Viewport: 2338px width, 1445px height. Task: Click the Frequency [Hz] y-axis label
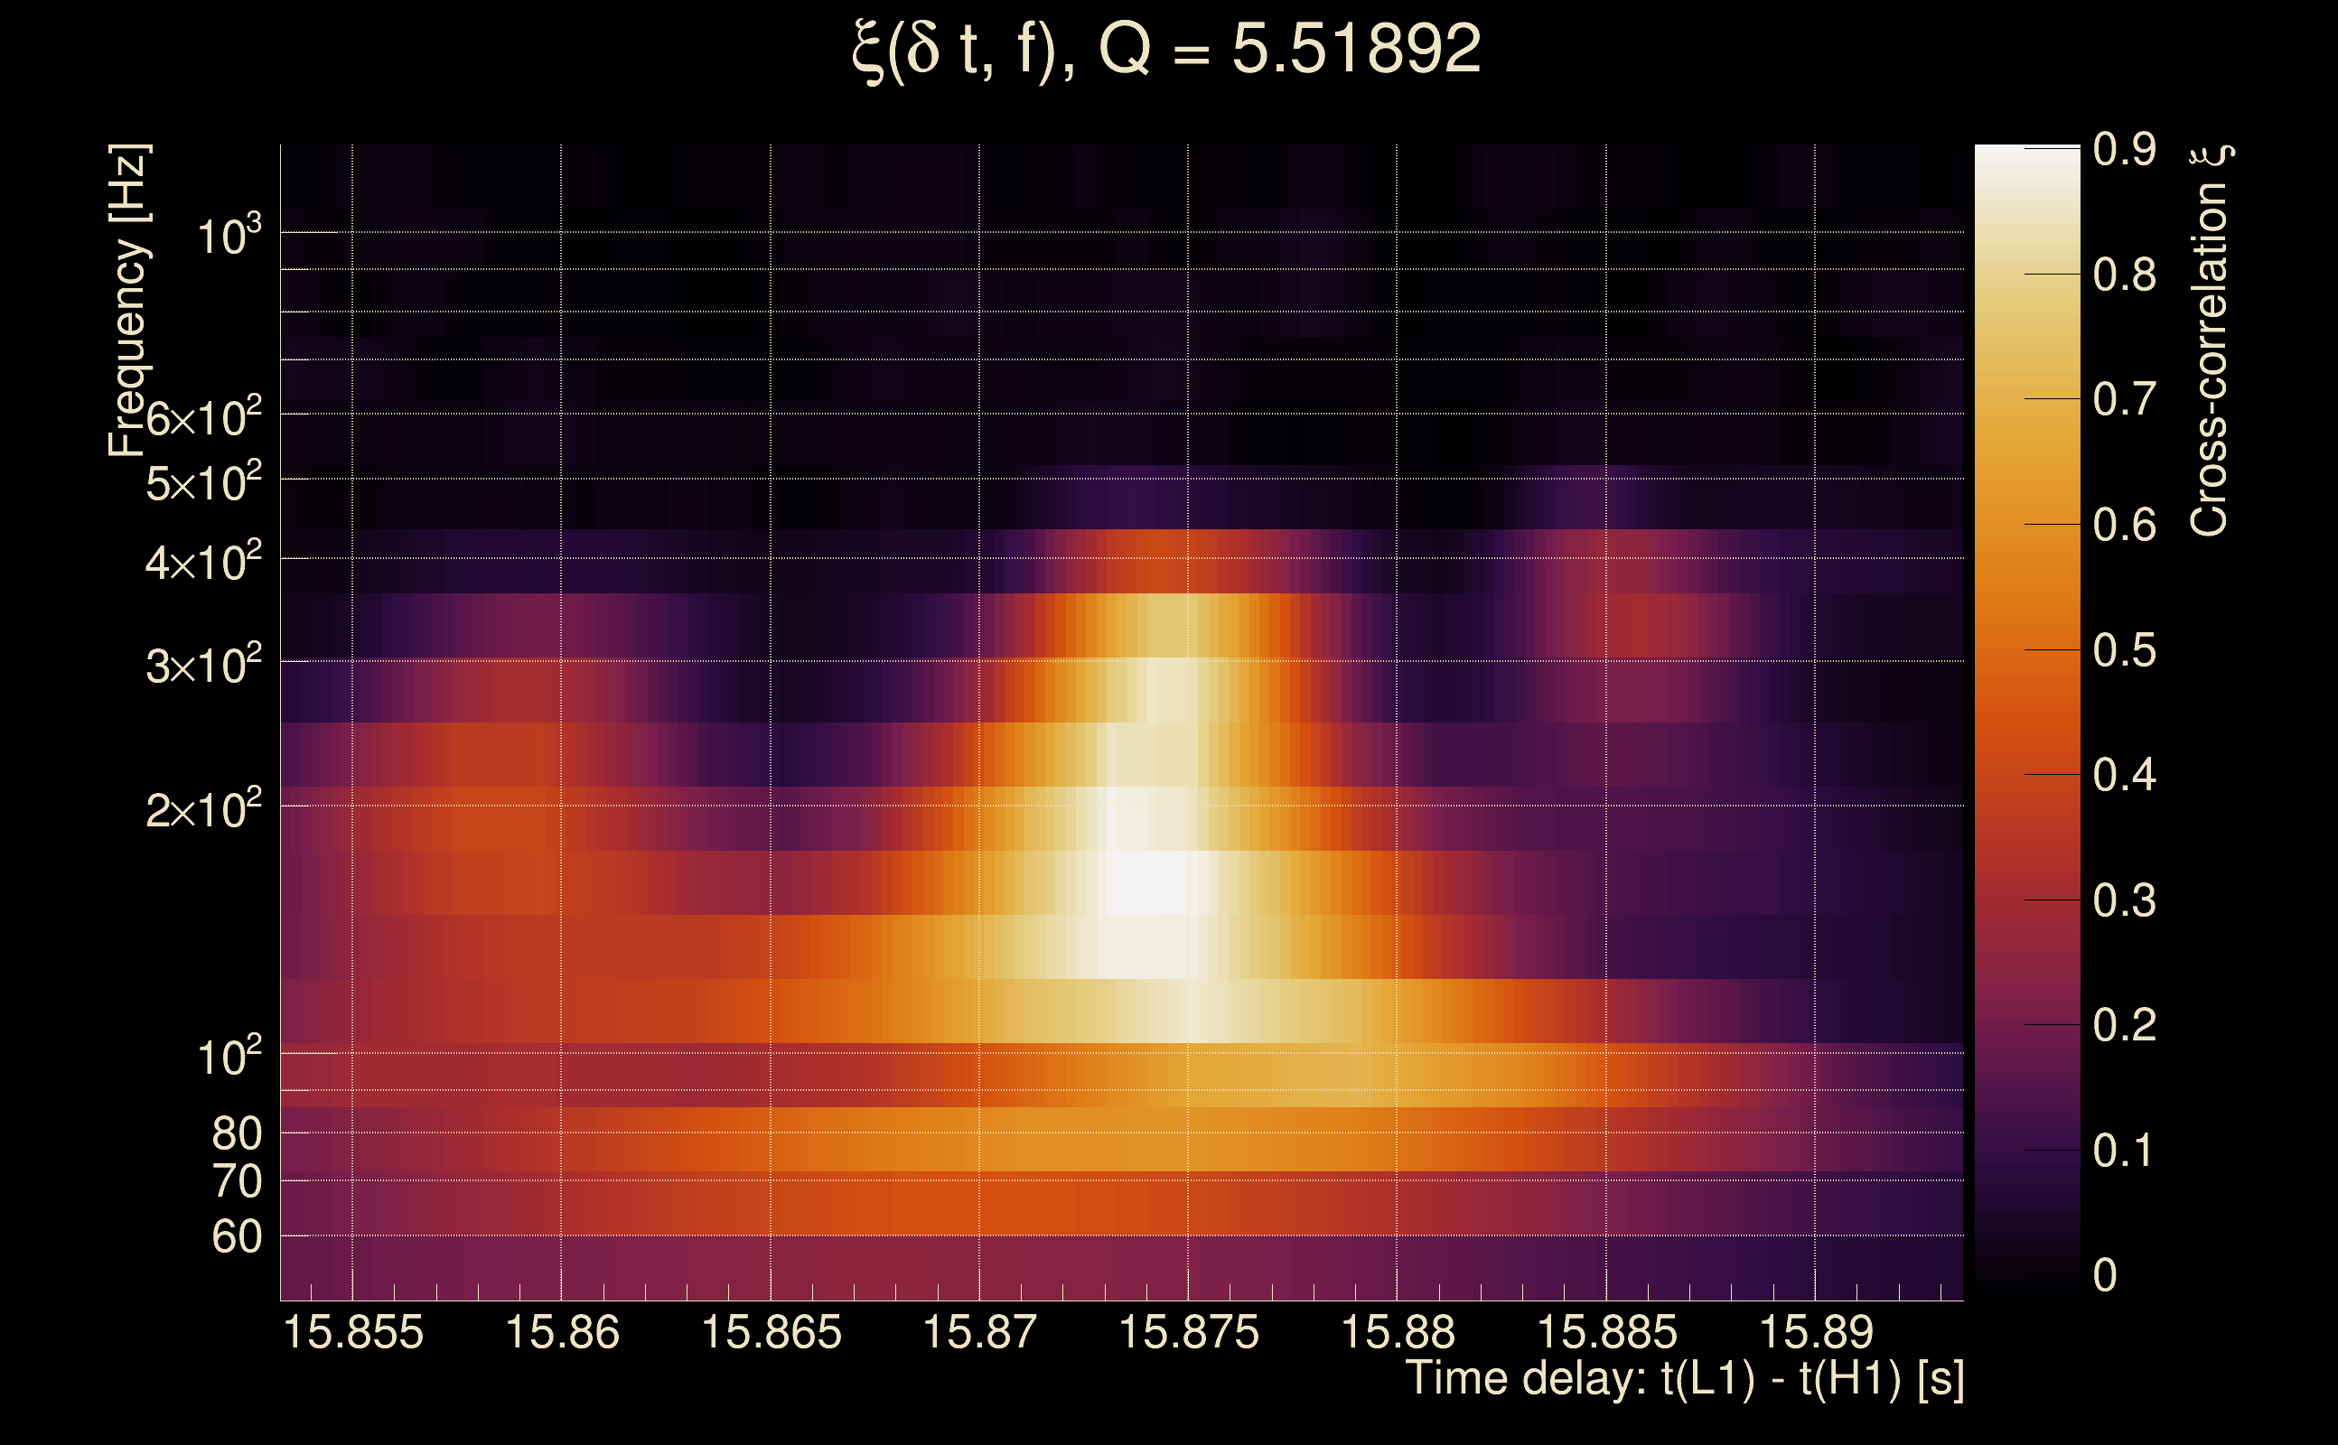(x=128, y=300)
